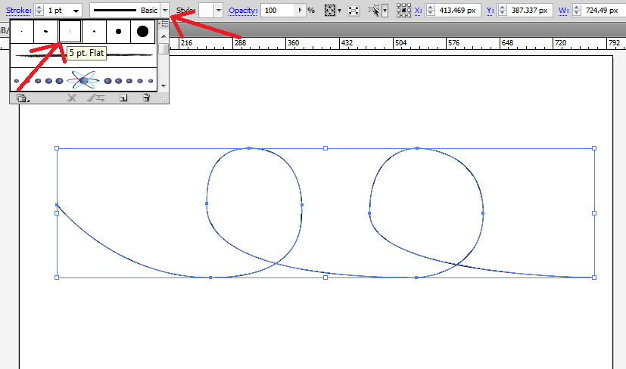Select the charcoal art brush stroke row
Screen dimensions: 626x369
(x=83, y=55)
